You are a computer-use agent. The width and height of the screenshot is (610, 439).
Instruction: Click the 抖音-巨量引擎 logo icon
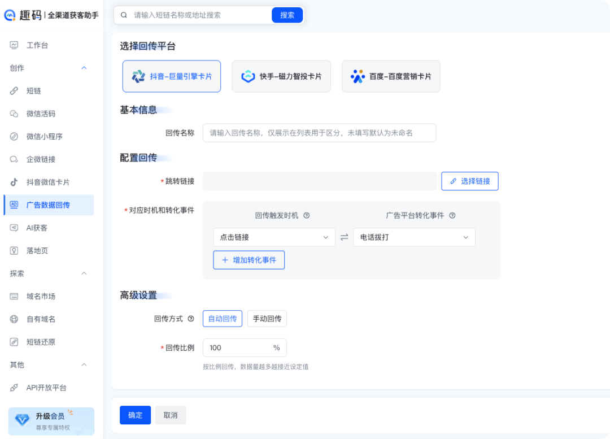click(138, 76)
